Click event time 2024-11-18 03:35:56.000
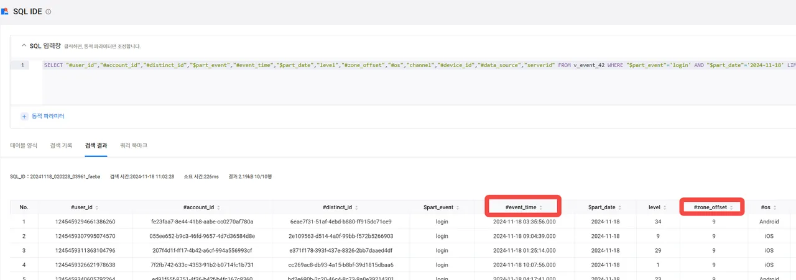The height and width of the screenshot is (280, 796). pyautogui.click(x=524, y=221)
